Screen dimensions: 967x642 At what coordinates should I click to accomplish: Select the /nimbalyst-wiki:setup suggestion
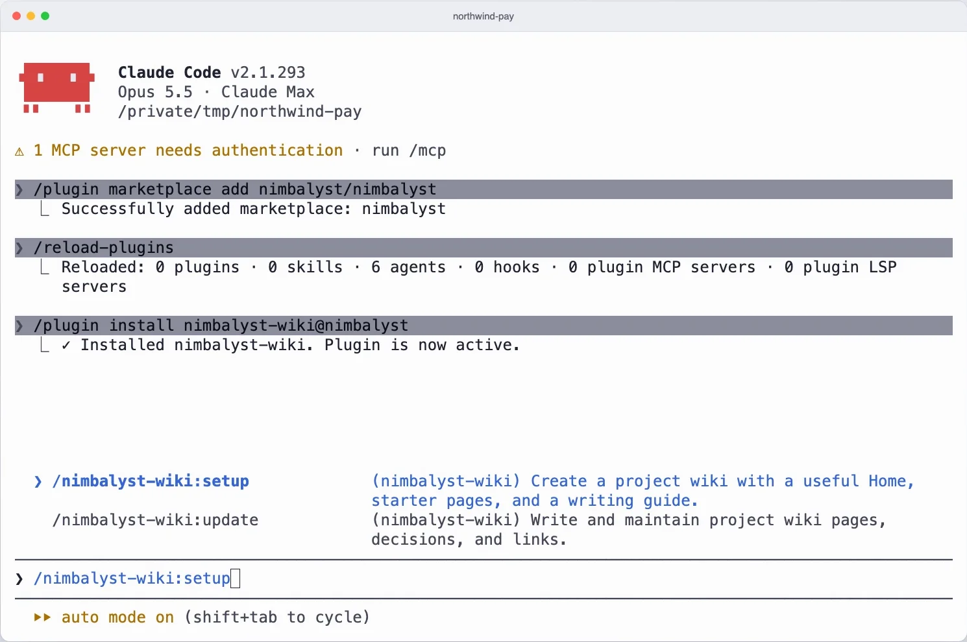[151, 481]
